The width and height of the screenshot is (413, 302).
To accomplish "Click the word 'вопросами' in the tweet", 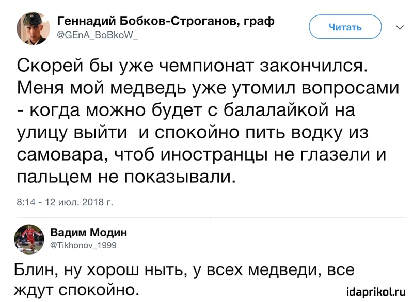I will pos(351,88).
